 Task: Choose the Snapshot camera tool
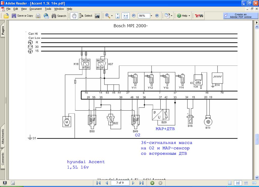click(97, 16)
